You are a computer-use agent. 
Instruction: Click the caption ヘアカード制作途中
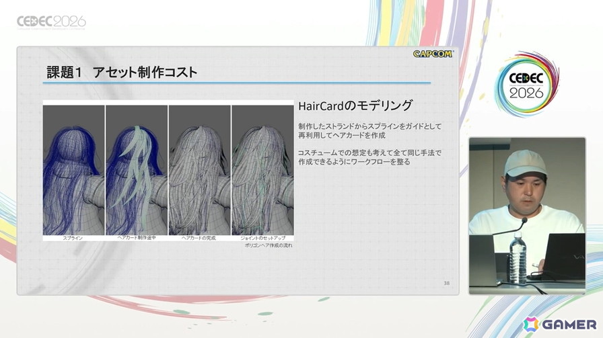(x=137, y=238)
